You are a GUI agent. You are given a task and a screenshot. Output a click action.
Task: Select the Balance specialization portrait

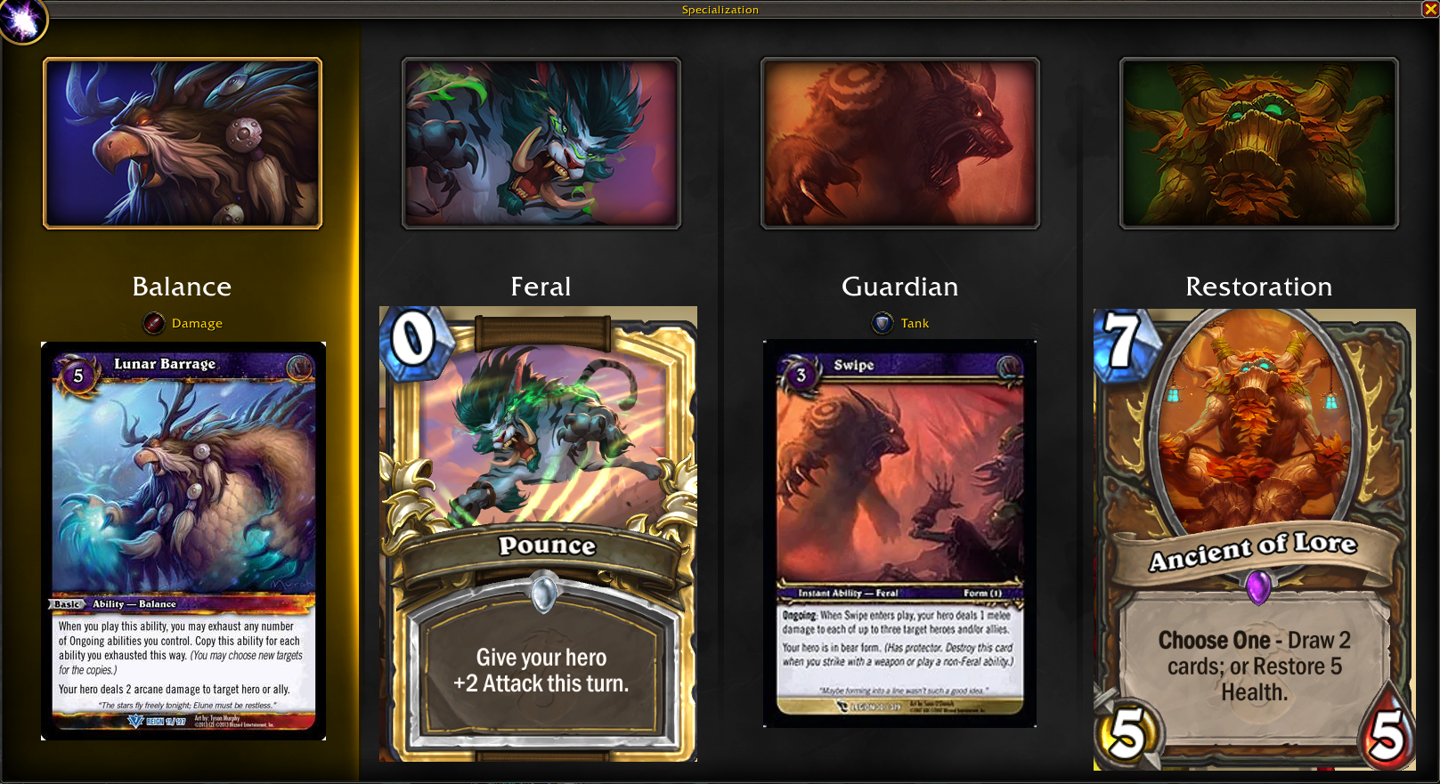[x=183, y=143]
